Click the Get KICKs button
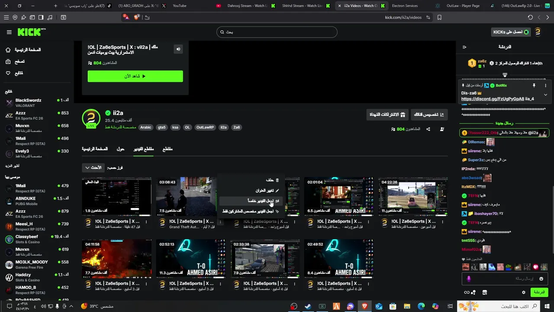The height and width of the screenshot is (312, 554). tap(511, 32)
